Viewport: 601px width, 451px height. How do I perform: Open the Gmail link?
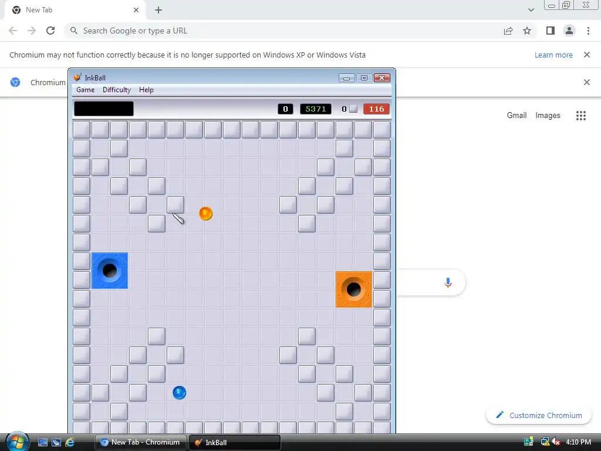tap(516, 116)
